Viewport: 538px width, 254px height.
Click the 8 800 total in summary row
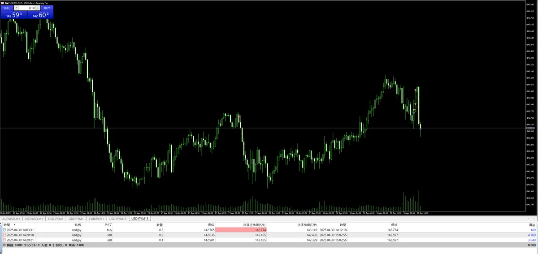pyautogui.click(x=532, y=245)
